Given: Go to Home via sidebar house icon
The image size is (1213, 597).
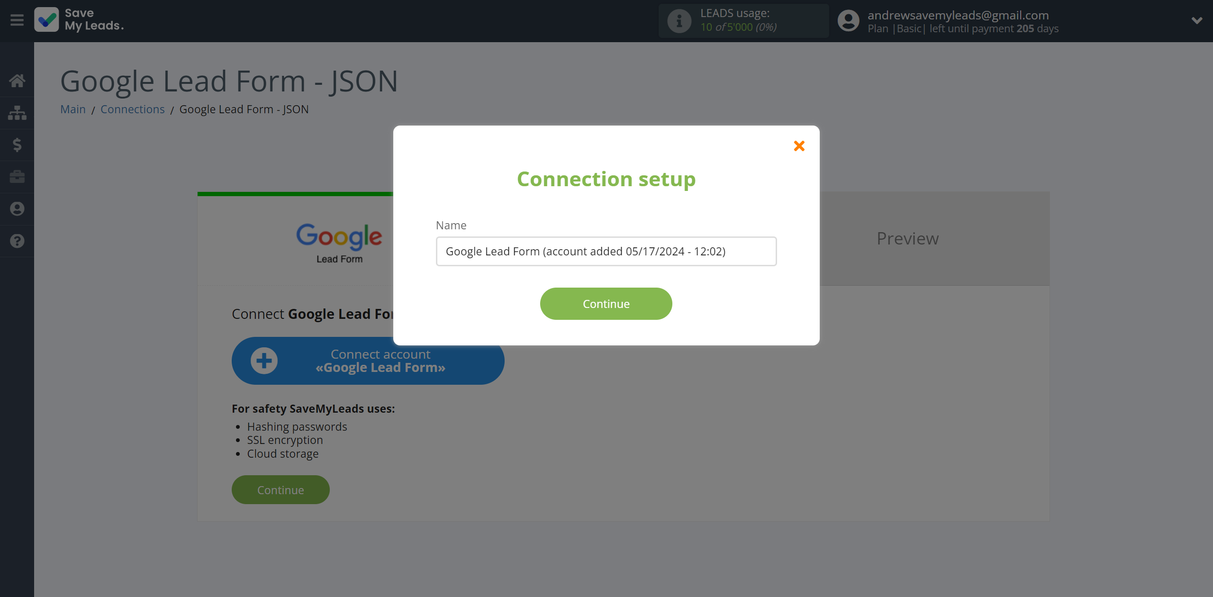Looking at the screenshot, I should pyautogui.click(x=17, y=81).
